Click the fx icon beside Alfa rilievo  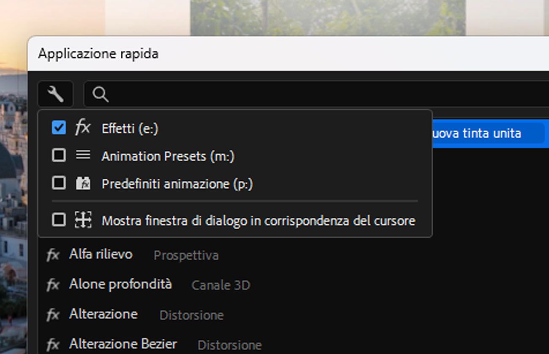point(53,255)
